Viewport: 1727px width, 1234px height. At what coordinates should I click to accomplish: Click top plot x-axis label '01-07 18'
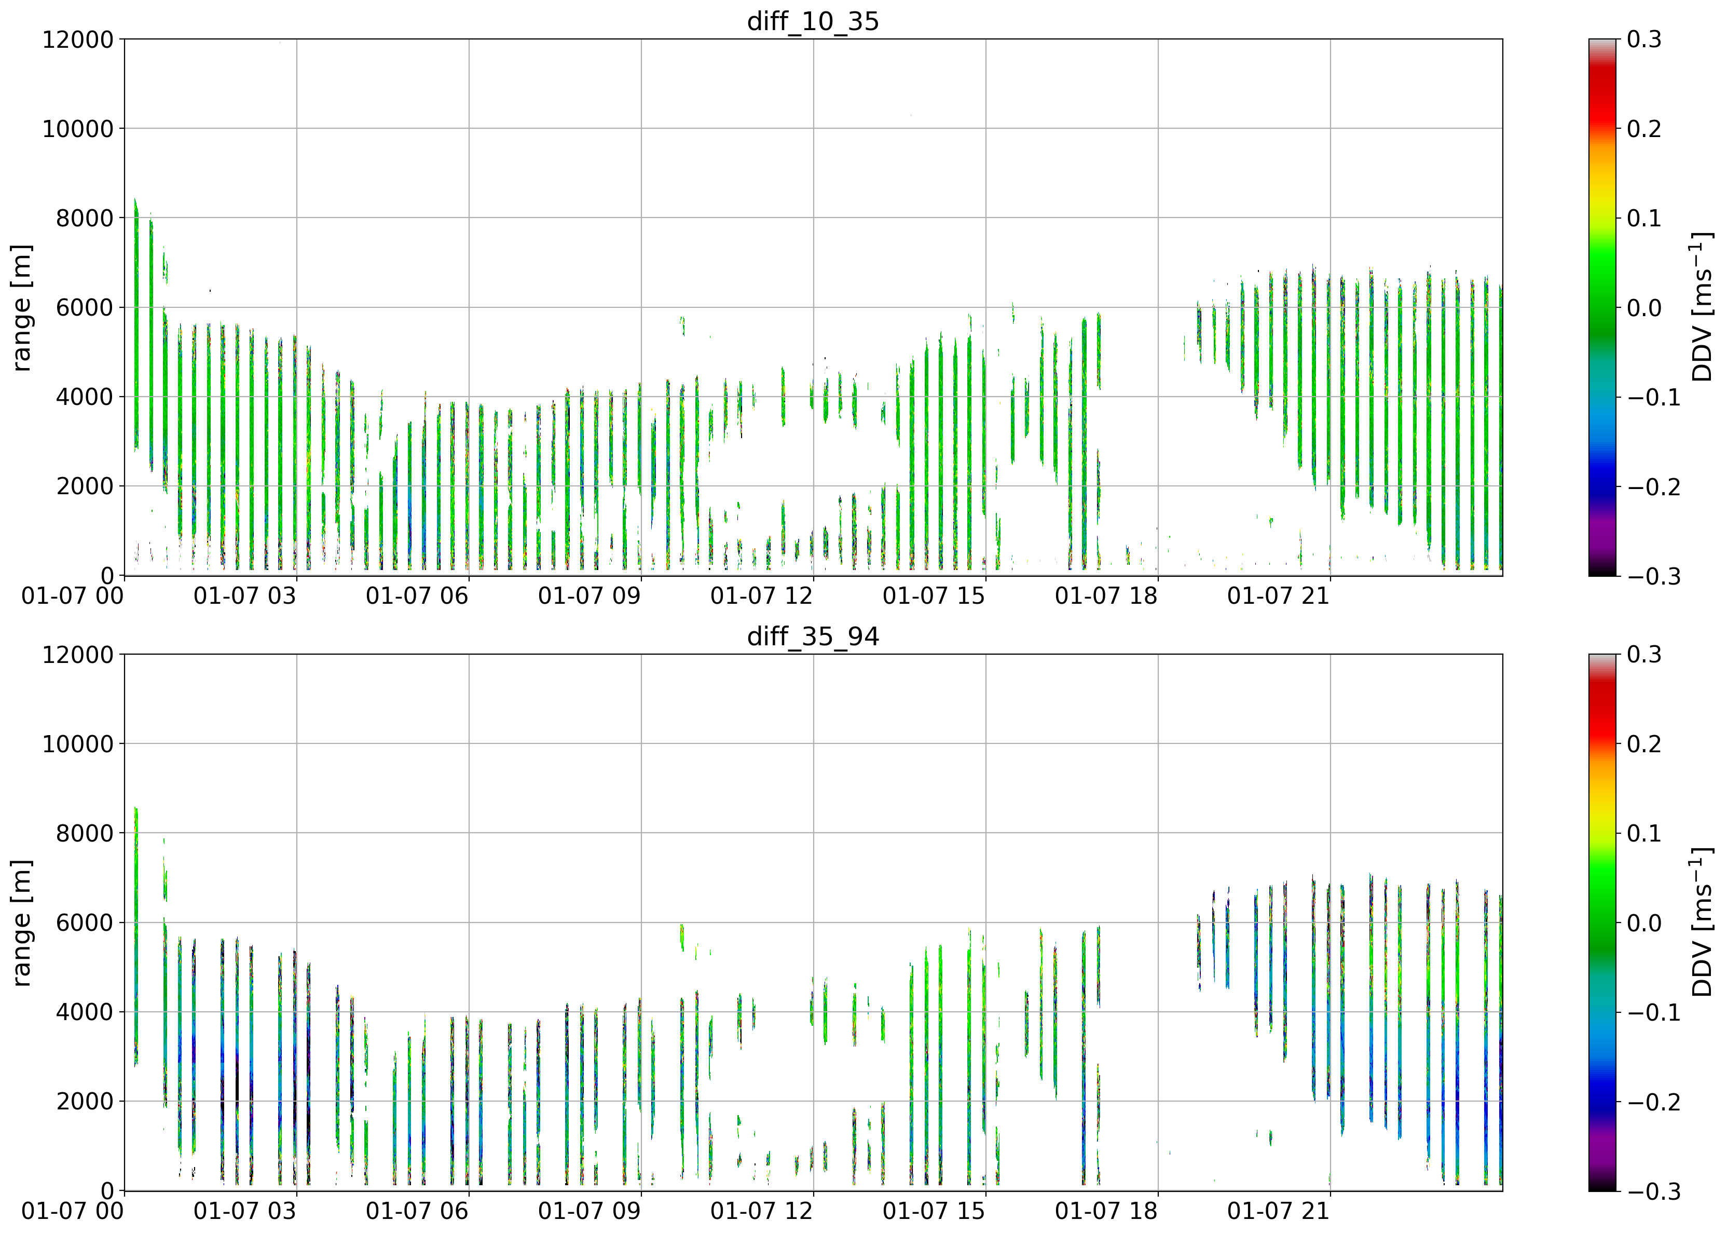(x=1106, y=596)
